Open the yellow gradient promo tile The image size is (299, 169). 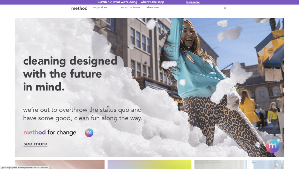[x=149, y=164]
